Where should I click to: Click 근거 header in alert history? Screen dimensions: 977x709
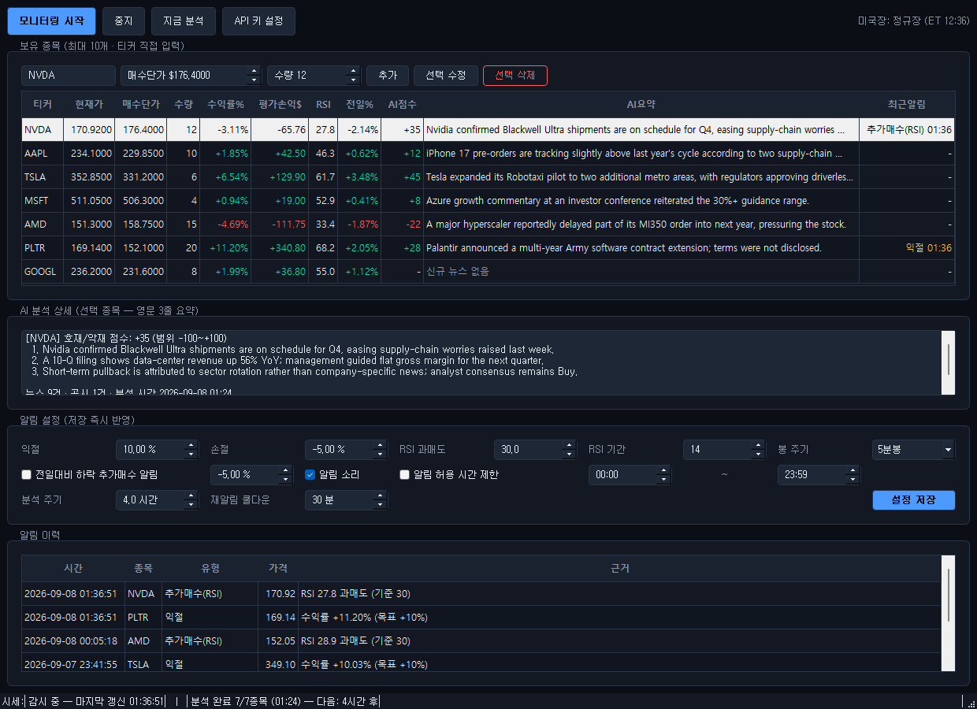pos(620,568)
